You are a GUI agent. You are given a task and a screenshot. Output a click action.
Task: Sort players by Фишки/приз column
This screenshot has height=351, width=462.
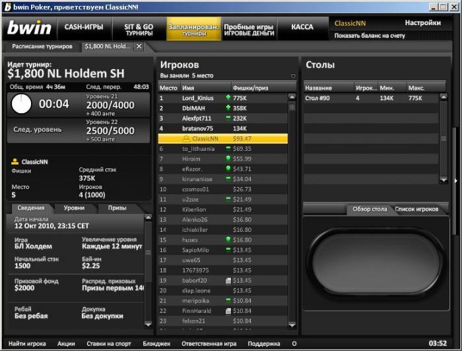(263, 88)
